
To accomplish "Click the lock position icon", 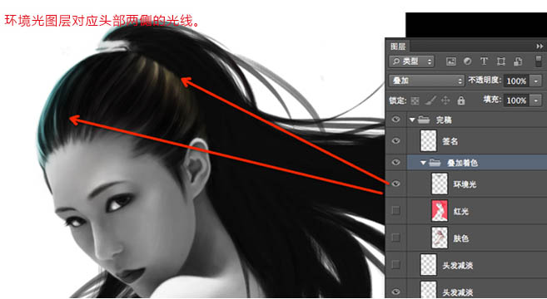I will click(x=445, y=101).
